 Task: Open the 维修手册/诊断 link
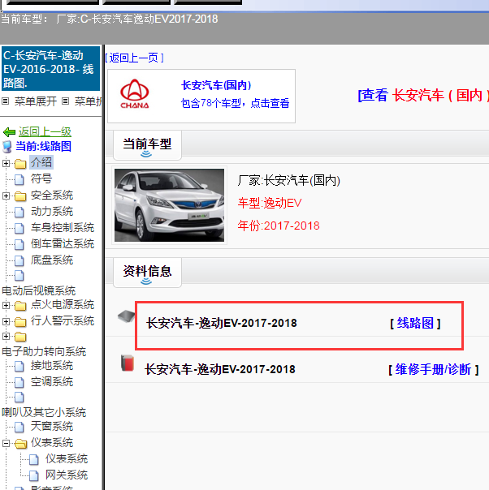pyautogui.click(x=433, y=369)
